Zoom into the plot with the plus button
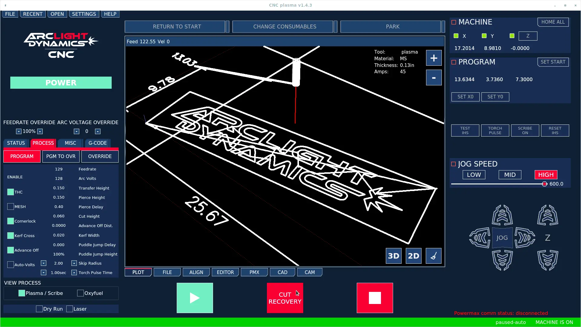 tap(434, 58)
